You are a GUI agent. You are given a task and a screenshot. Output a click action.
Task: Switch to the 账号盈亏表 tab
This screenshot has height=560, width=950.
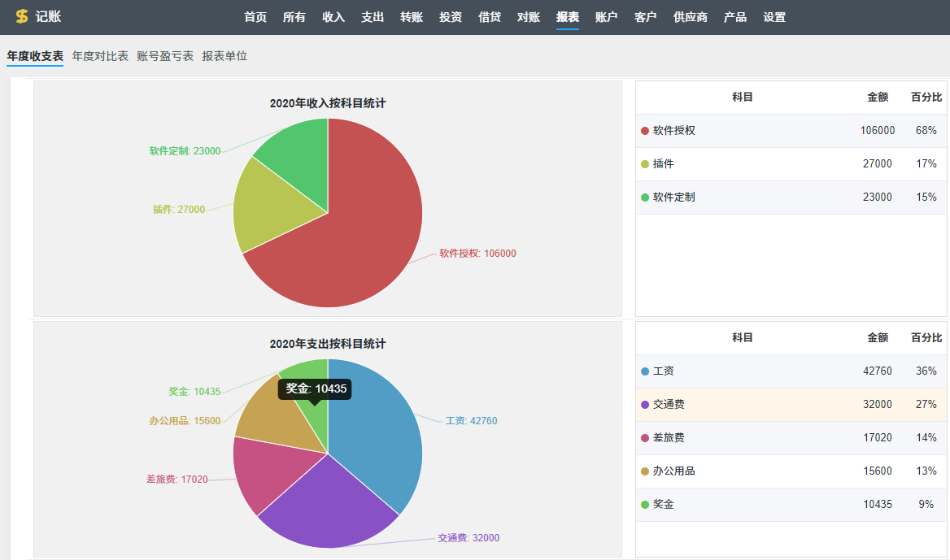click(x=165, y=56)
